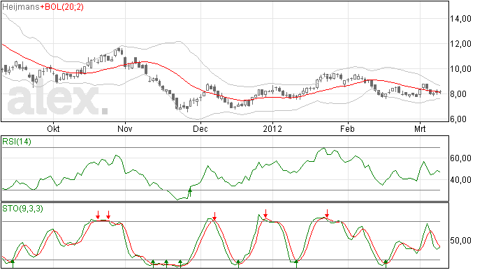The image size is (482, 270).
Task: Click the 14,00 price axis value
Action: pyautogui.click(x=460, y=19)
